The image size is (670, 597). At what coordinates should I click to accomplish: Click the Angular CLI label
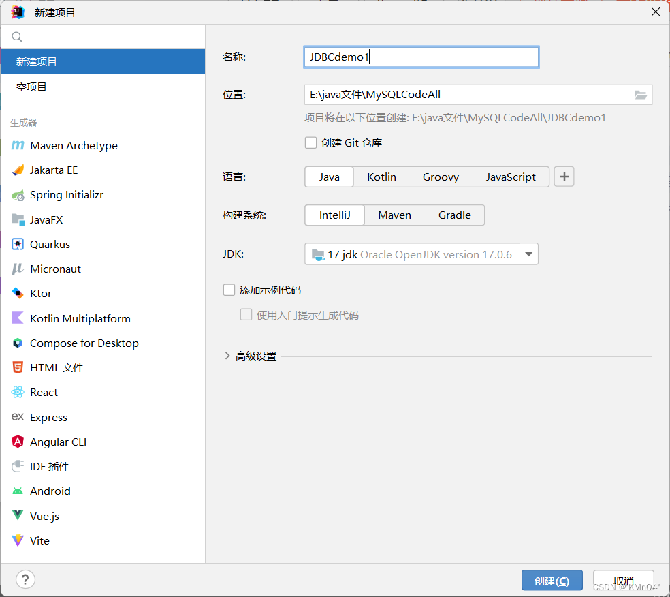coord(58,442)
